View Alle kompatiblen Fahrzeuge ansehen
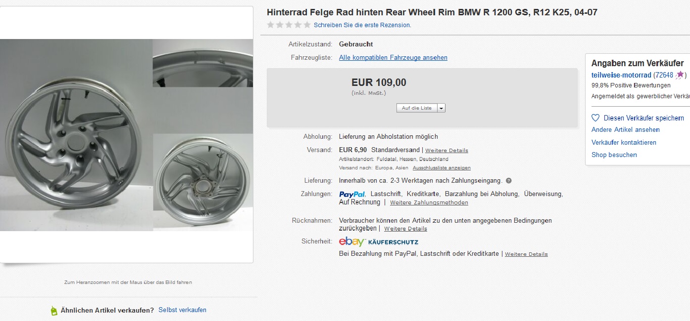This screenshot has width=690, height=321. click(x=393, y=58)
